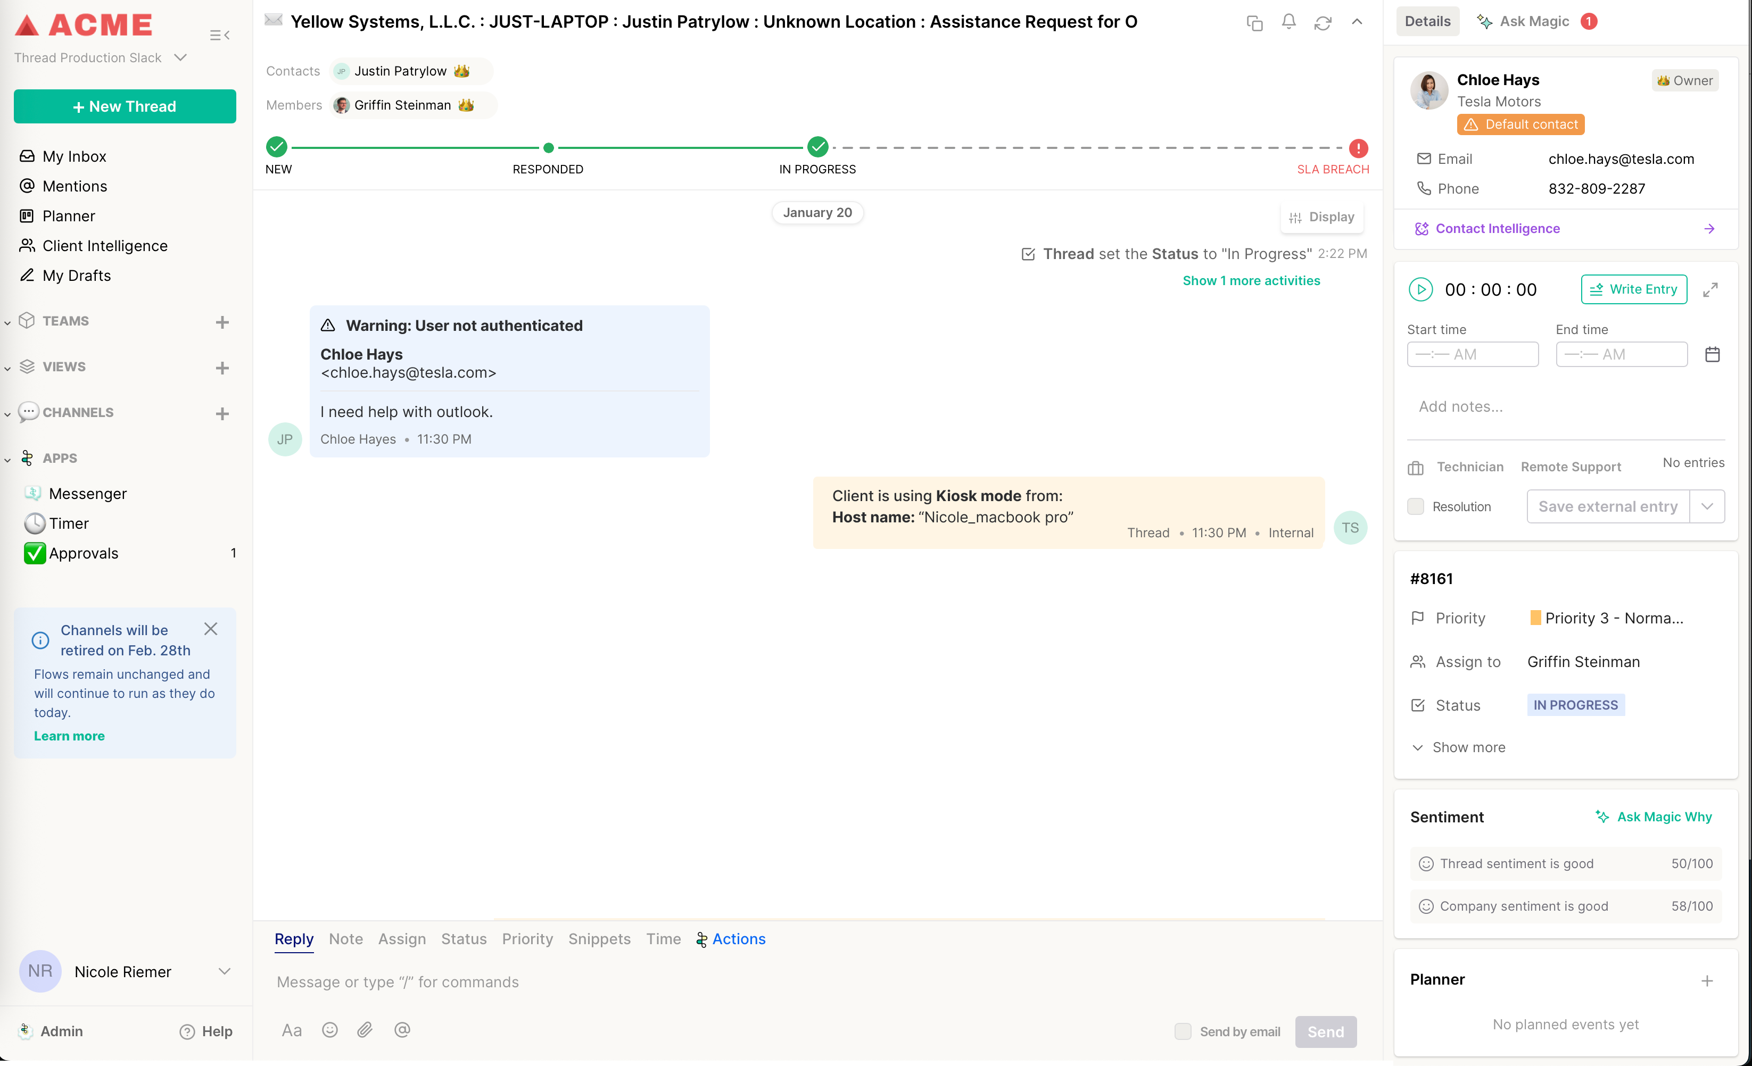The image size is (1752, 1066).
Task: Enable Send by email checkbox
Action: pos(1183,1031)
